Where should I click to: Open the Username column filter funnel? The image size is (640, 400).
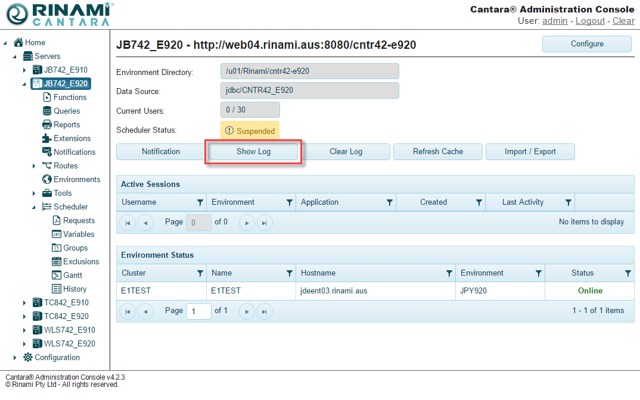click(x=201, y=202)
